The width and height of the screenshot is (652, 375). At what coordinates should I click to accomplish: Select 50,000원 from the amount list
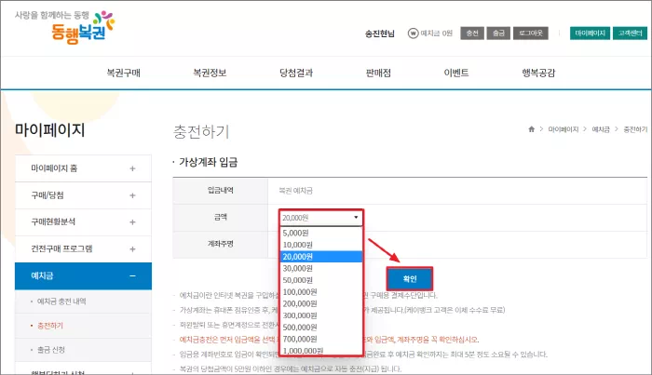tap(321, 280)
